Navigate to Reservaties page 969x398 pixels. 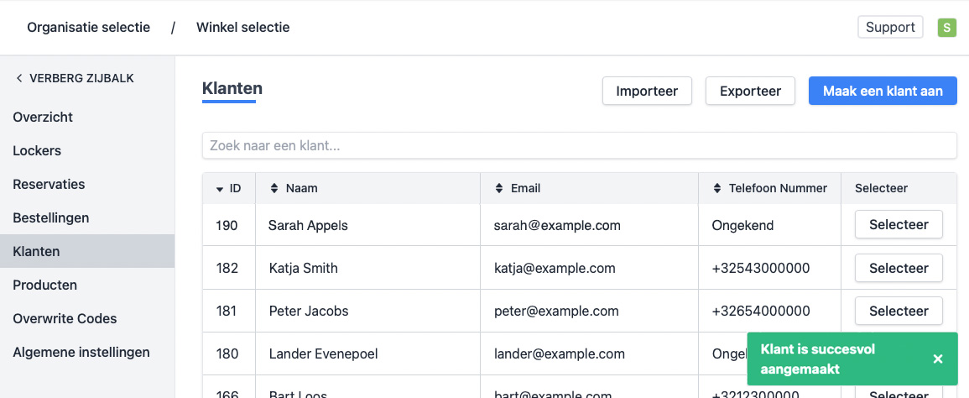point(49,185)
